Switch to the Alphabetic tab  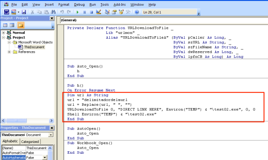click(x=10, y=141)
